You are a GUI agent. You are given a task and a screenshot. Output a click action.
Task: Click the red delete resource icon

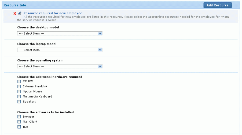coord(15,14)
